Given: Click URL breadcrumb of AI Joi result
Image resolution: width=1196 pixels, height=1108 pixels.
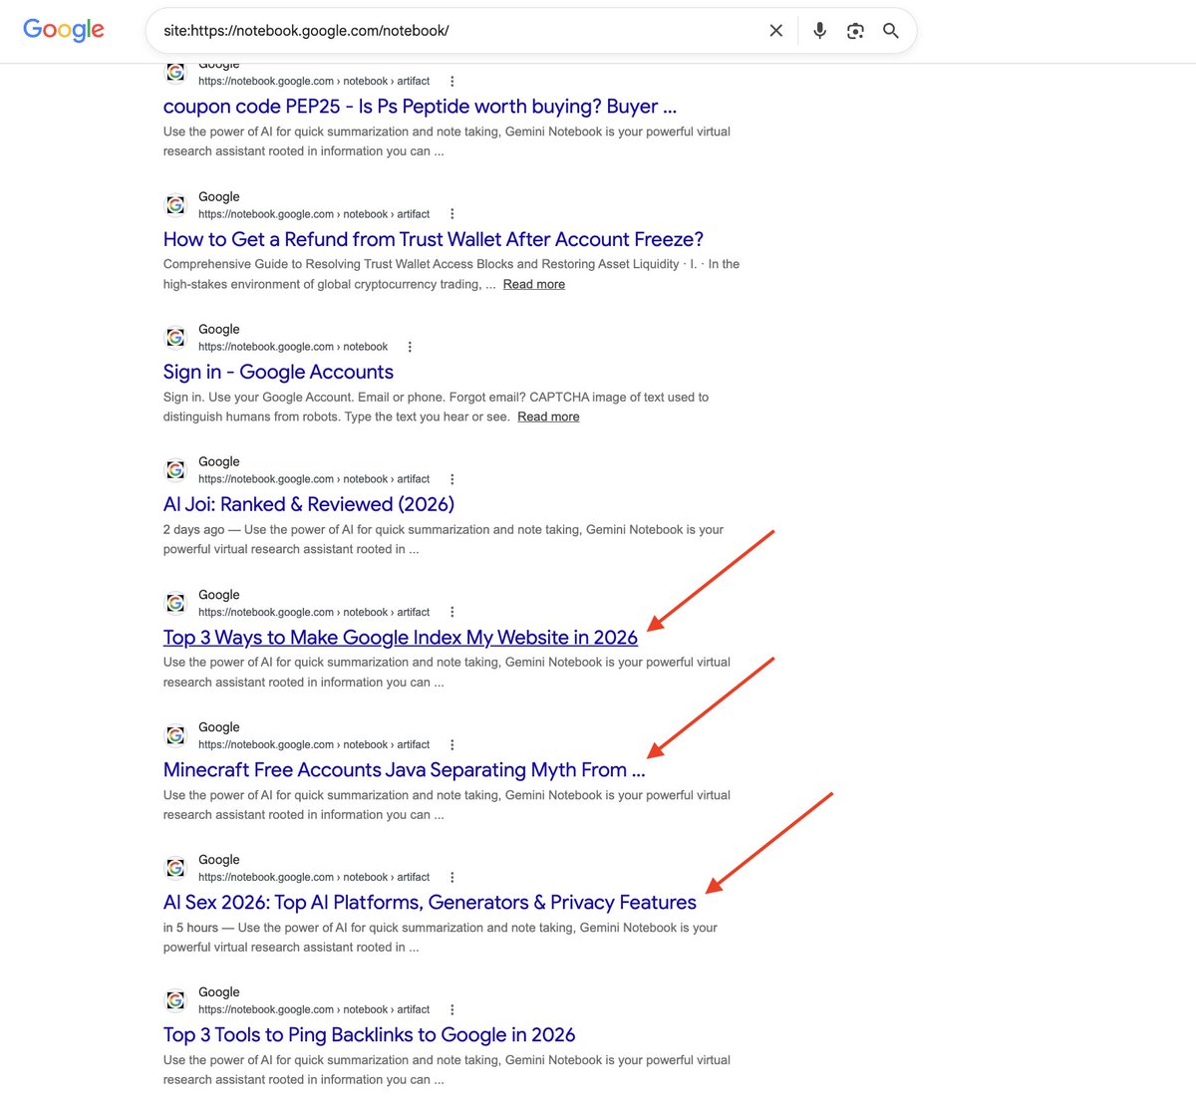Looking at the screenshot, I should click(x=314, y=479).
